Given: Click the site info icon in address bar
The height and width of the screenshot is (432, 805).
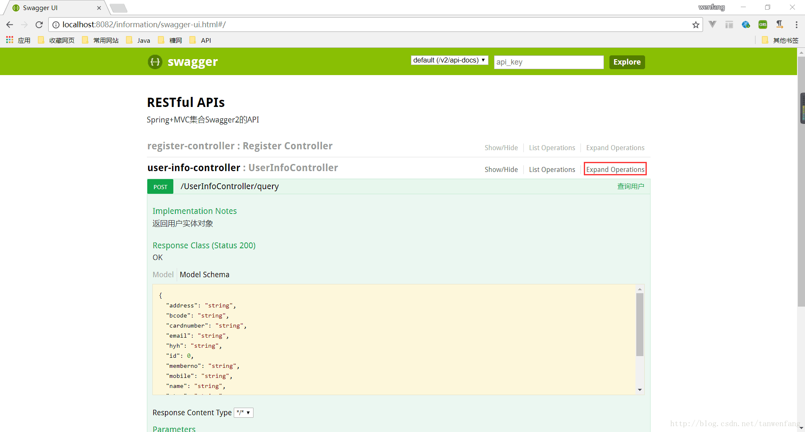Looking at the screenshot, I should (x=56, y=25).
